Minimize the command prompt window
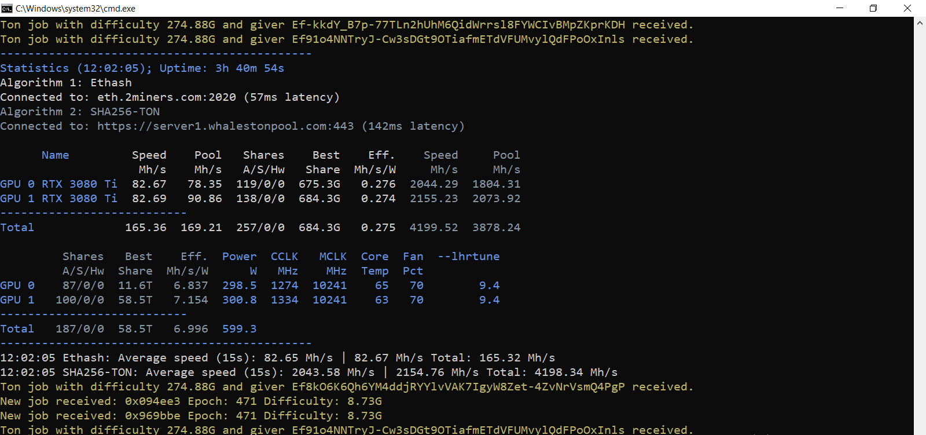 (840, 8)
